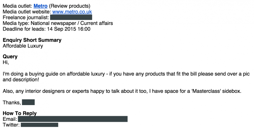
Task: Click the How To Reply heading
Action: click(x=20, y=113)
